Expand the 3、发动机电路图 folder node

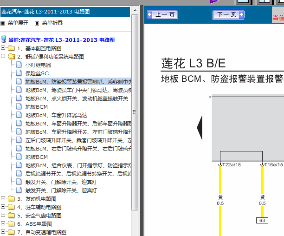[x=3, y=198]
